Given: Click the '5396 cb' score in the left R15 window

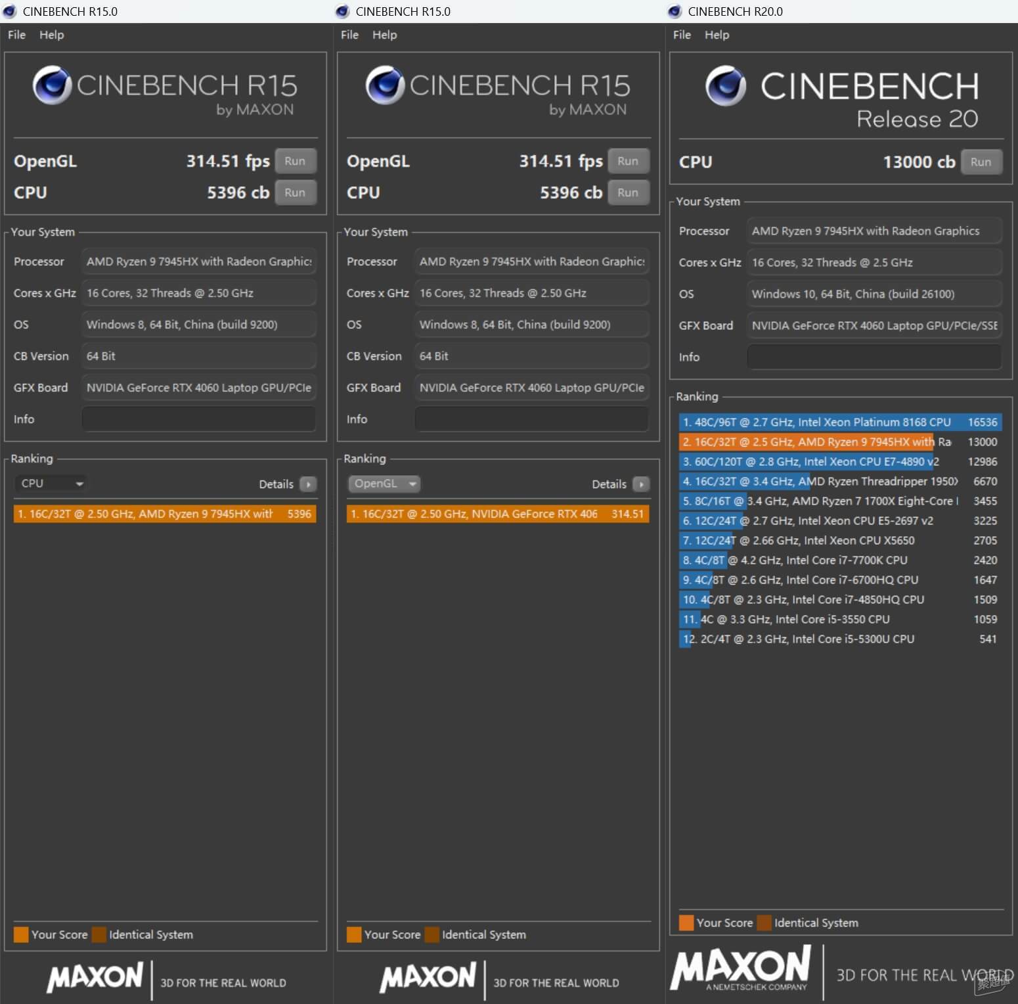Looking at the screenshot, I should pyautogui.click(x=238, y=193).
